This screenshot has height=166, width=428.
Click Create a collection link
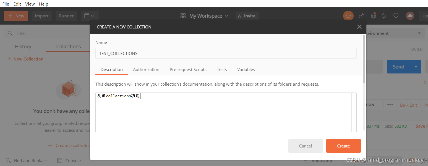coord(69,145)
